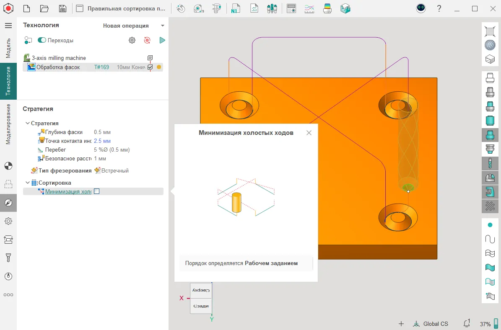501x330 pixels.
Task: Click the caliper measurement icon
Action: 216,8
